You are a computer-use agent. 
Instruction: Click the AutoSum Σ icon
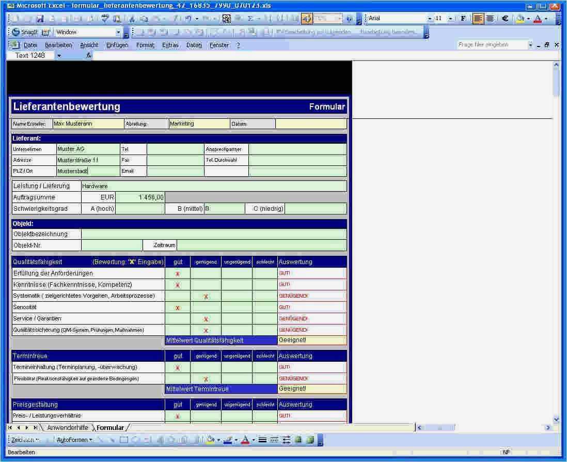click(251, 18)
